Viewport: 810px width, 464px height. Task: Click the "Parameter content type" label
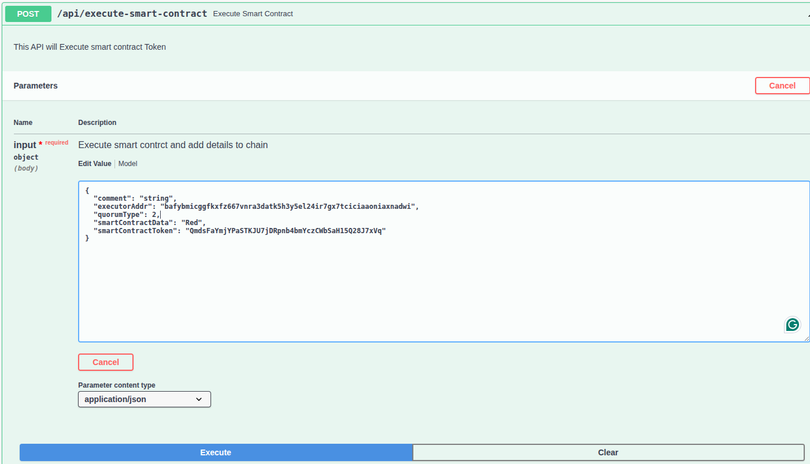117,385
